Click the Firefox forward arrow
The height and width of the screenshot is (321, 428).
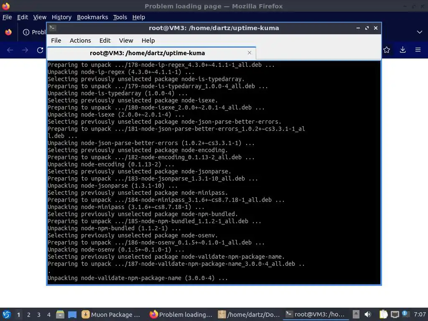pyautogui.click(x=25, y=50)
